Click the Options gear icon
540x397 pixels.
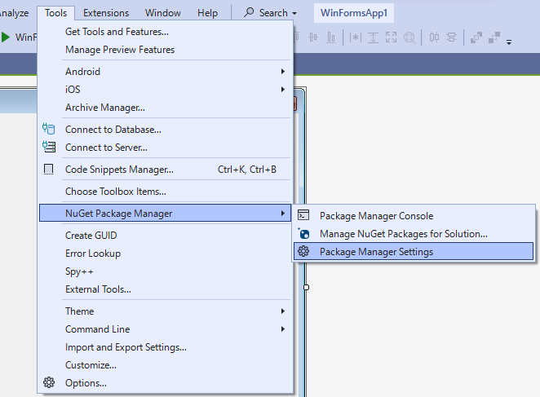pos(49,383)
